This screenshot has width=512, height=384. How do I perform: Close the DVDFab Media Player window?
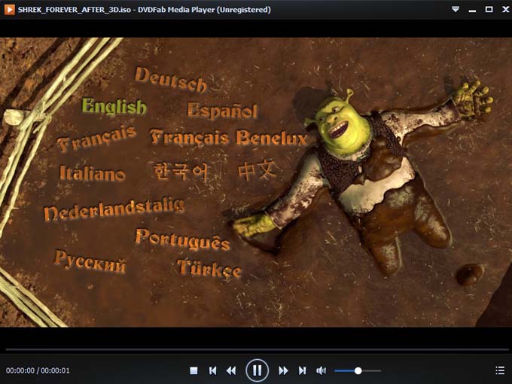(x=505, y=10)
